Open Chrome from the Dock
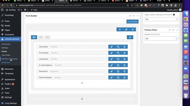Screen dimensions: 190x106 [x=186, y=19]
